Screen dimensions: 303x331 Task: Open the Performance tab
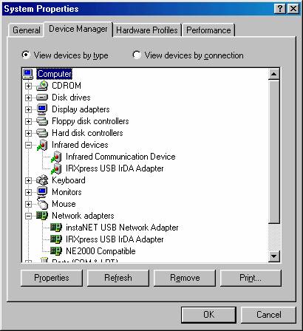[208, 30]
